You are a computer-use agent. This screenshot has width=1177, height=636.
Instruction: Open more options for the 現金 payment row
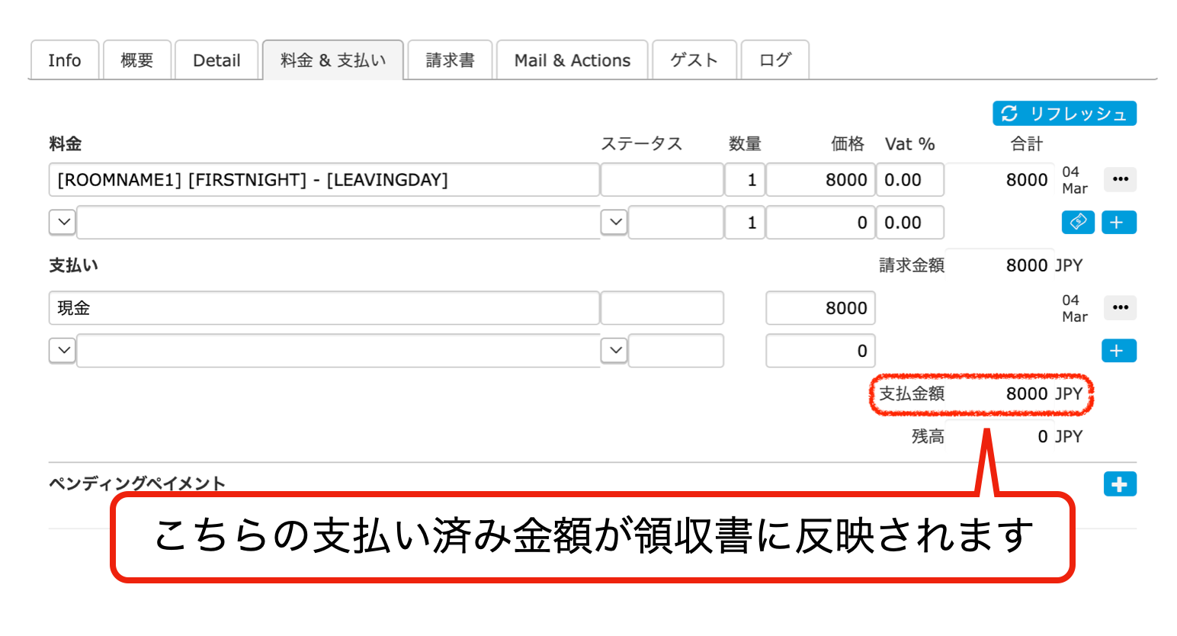(x=1119, y=308)
